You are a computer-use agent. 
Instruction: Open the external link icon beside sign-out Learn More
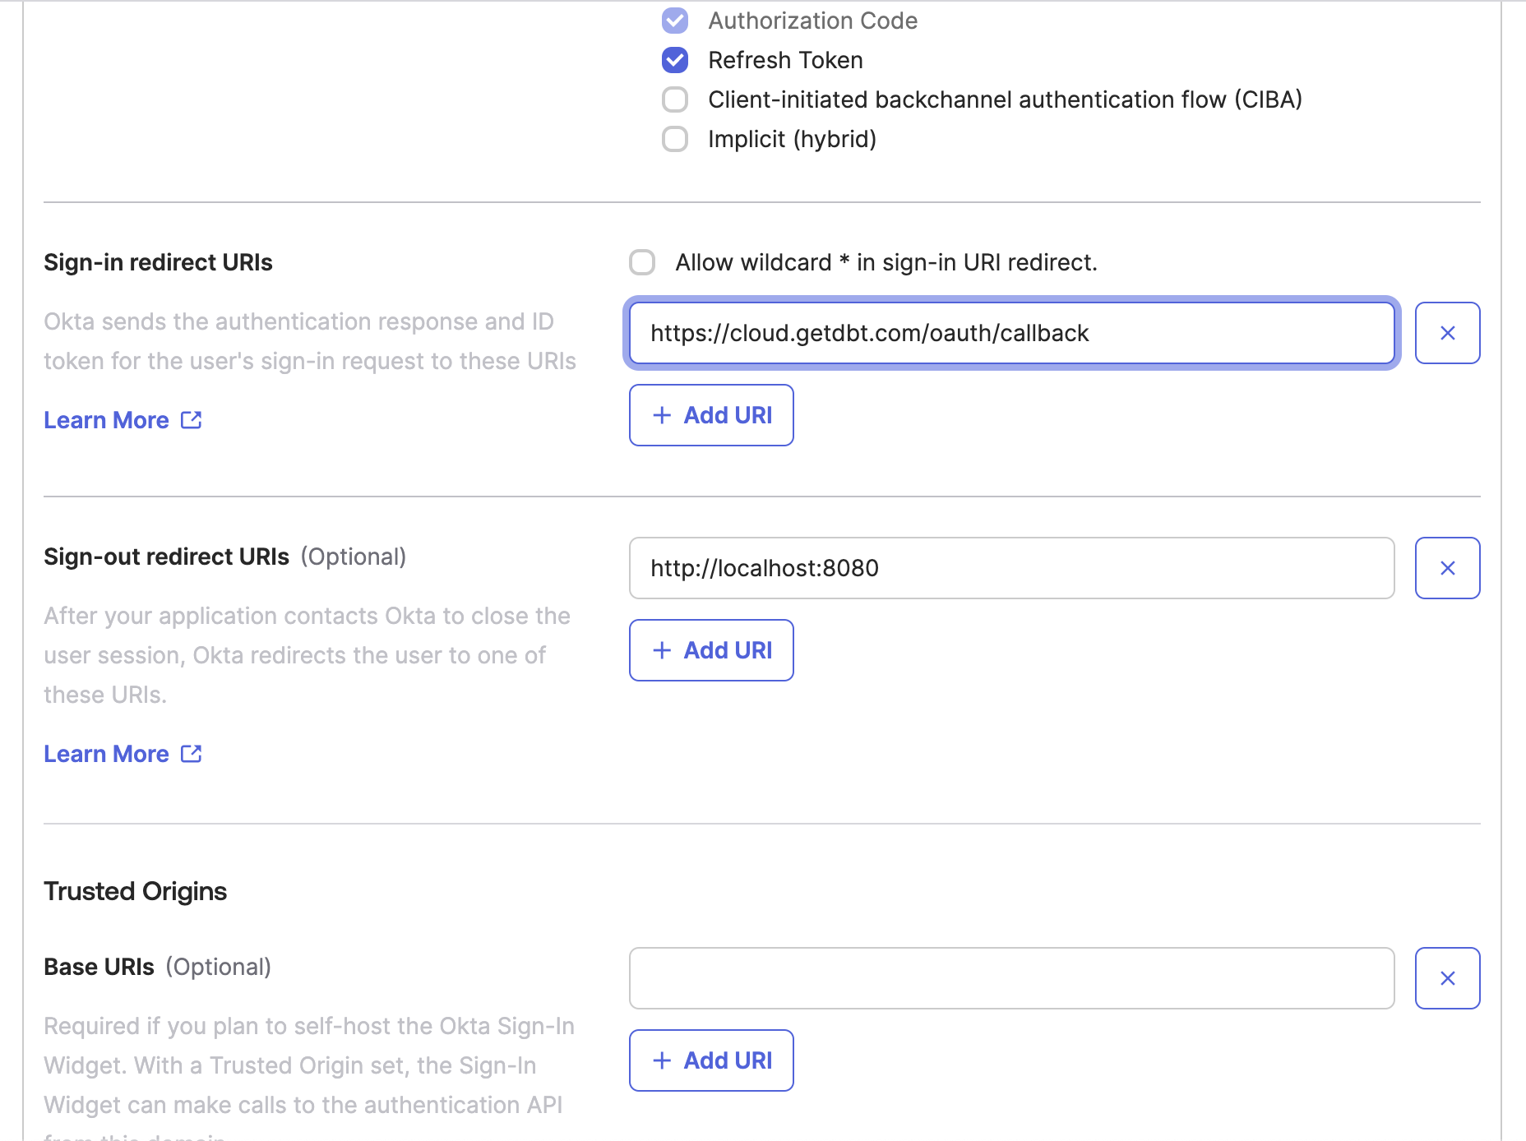[x=190, y=753]
